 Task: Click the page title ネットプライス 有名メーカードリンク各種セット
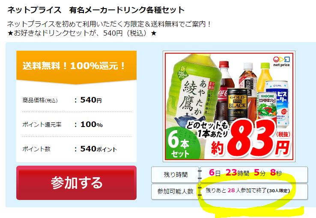pos(96,10)
